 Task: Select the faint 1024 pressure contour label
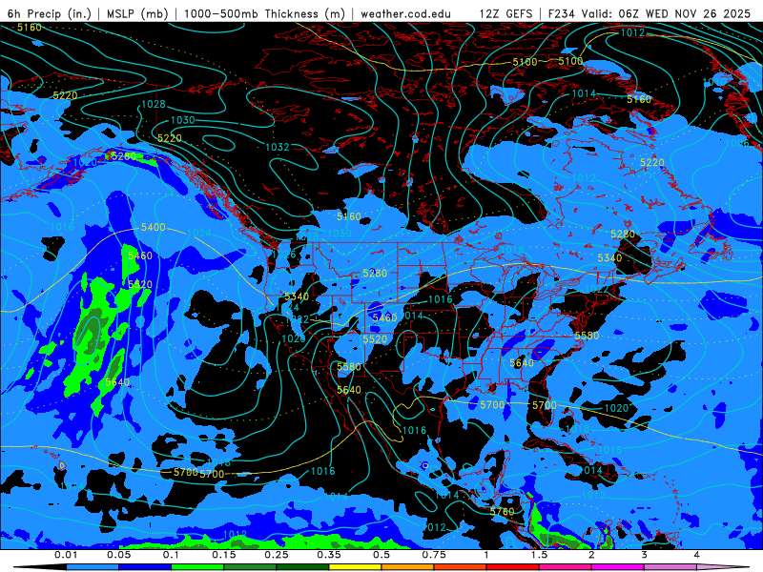click(199, 233)
